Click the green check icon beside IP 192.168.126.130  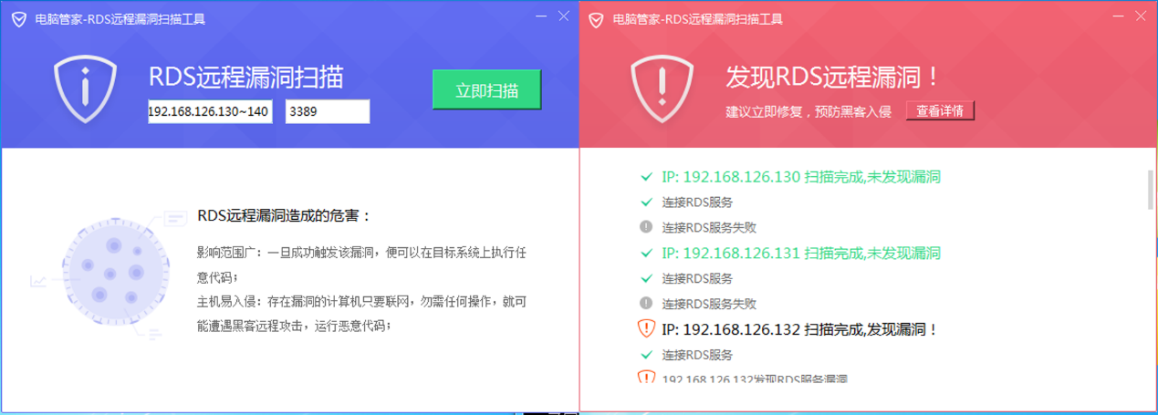646,176
